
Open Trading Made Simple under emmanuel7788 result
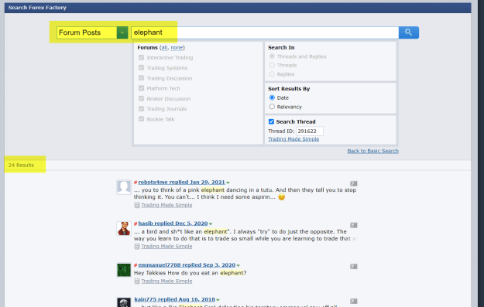[x=166, y=281]
